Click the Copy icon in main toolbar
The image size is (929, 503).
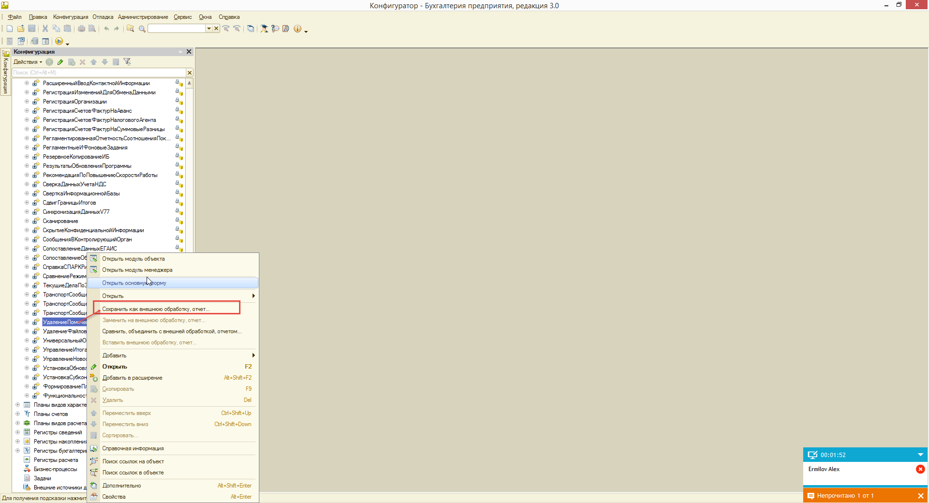click(x=56, y=29)
